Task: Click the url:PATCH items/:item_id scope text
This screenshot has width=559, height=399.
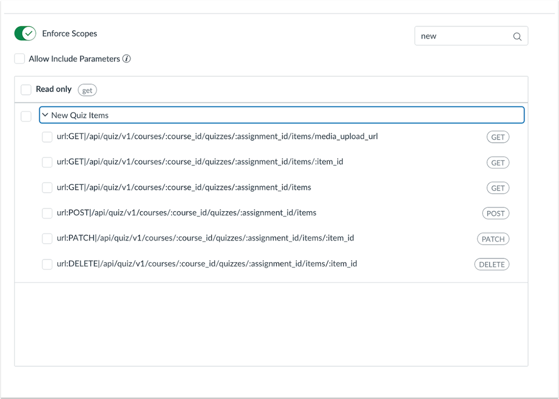Action: click(x=206, y=238)
